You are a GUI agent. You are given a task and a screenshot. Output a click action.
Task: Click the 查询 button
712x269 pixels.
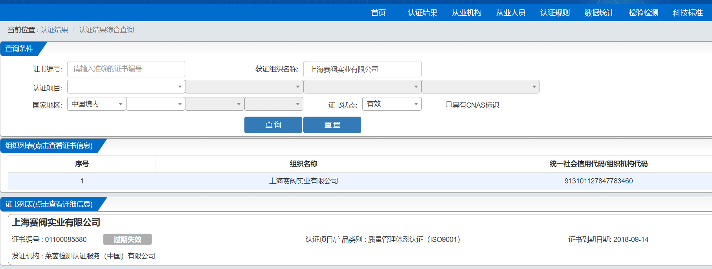pyautogui.click(x=273, y=125)
